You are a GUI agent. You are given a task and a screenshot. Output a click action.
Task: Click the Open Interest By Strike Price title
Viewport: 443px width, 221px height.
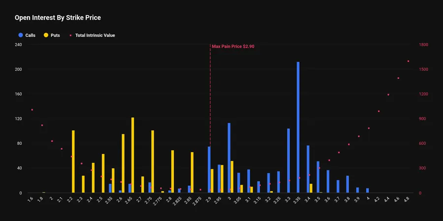click(x=58, y=18)
